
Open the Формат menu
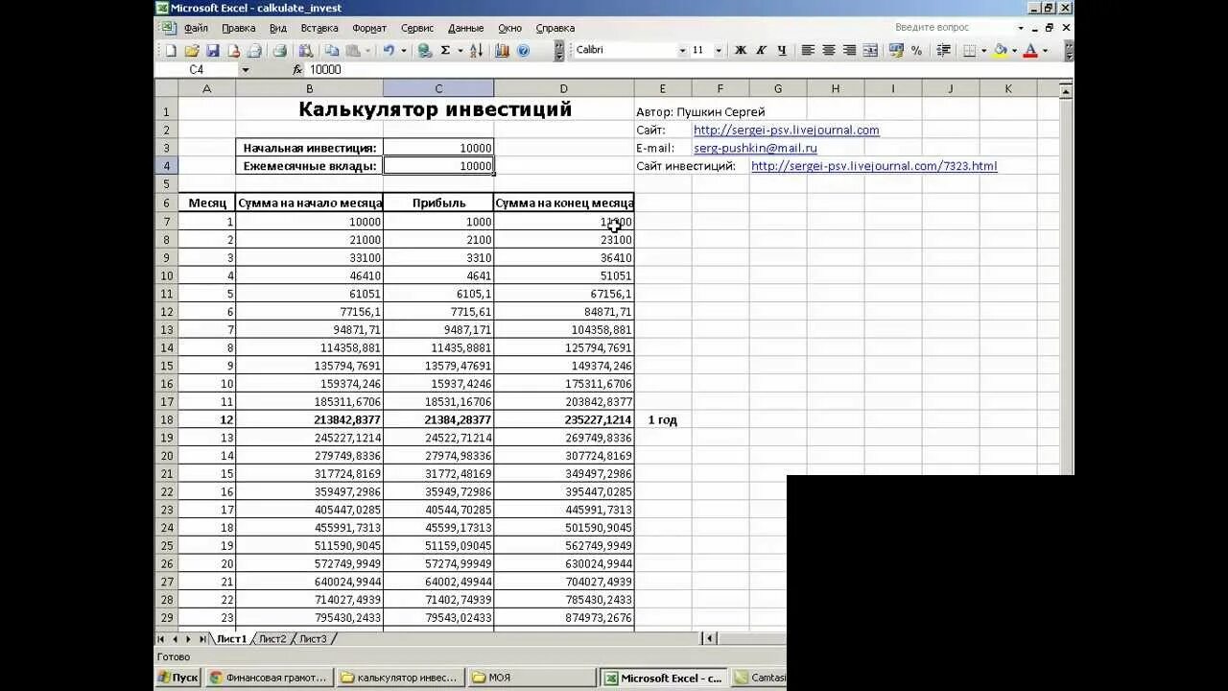point(369,28)
